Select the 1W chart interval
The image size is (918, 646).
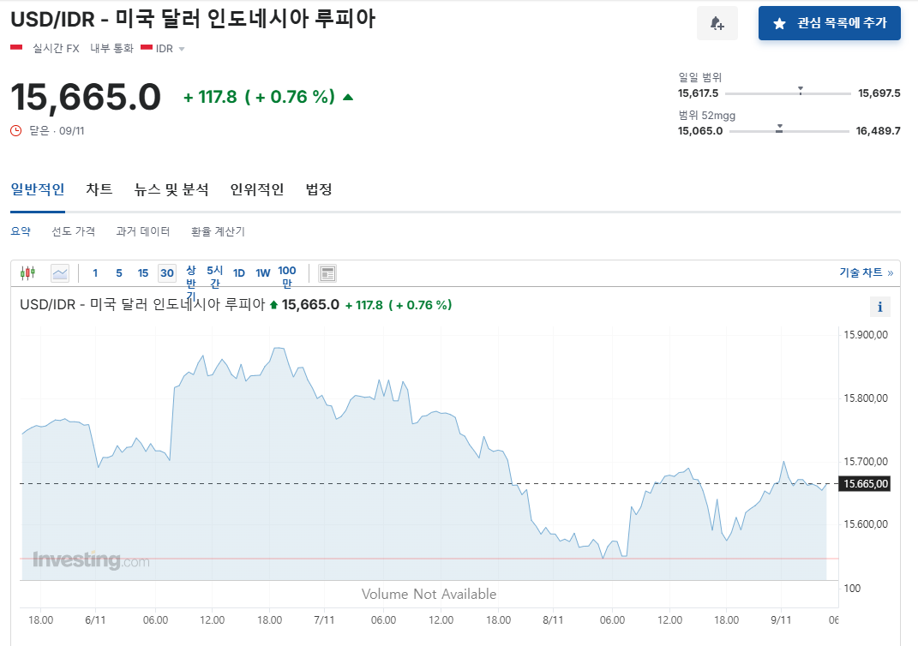(263, 273)
